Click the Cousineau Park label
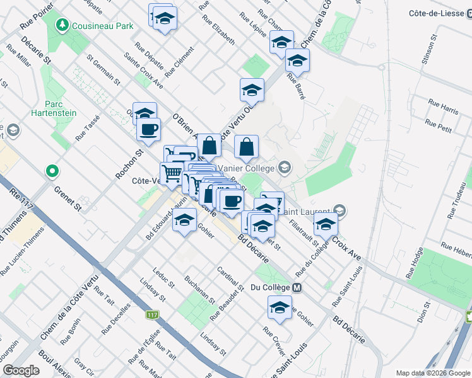Screen dimensions: 472x378 102,26
